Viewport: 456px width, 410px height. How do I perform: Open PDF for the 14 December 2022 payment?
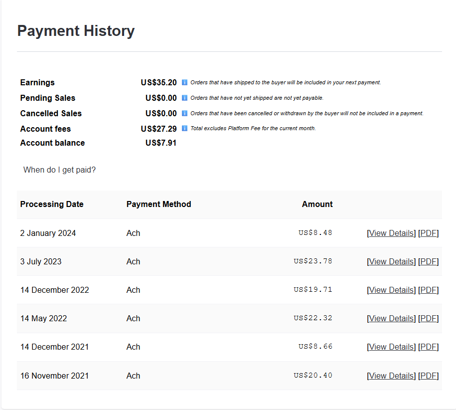tap(429, 290)
